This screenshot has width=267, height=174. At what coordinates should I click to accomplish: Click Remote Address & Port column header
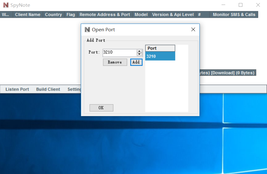click(x=105, y=15)
